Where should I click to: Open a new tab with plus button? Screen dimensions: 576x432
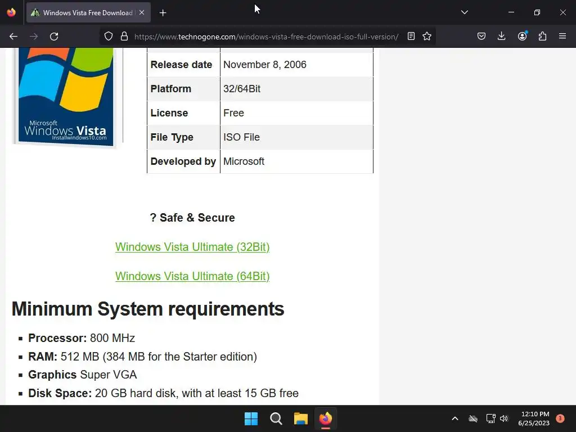tap(163, 13)
